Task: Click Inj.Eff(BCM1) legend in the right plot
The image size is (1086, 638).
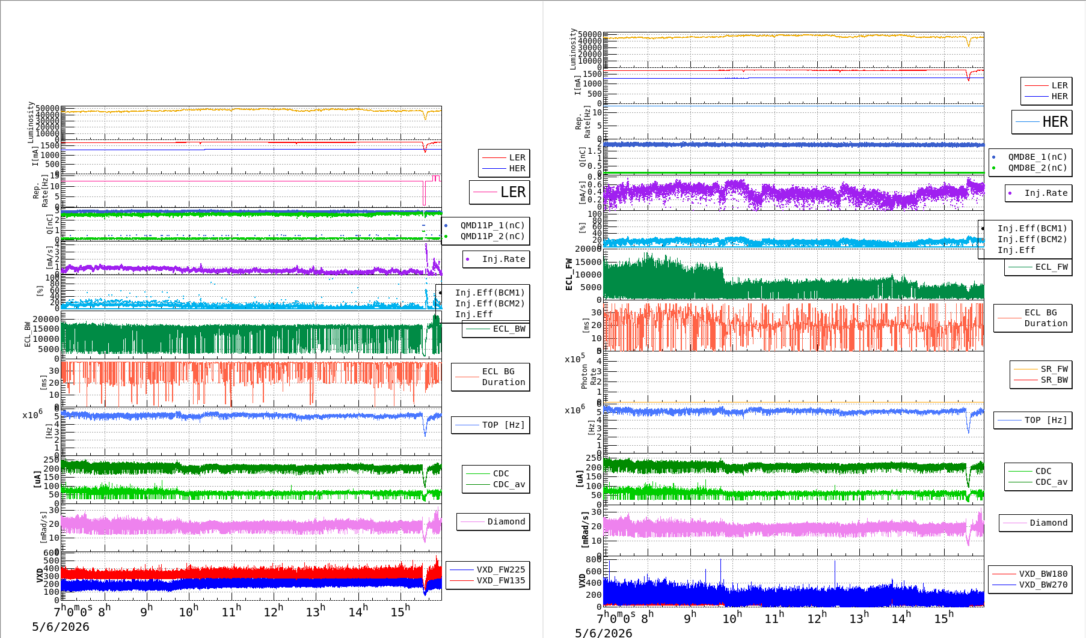Action: click(1032, 228)
